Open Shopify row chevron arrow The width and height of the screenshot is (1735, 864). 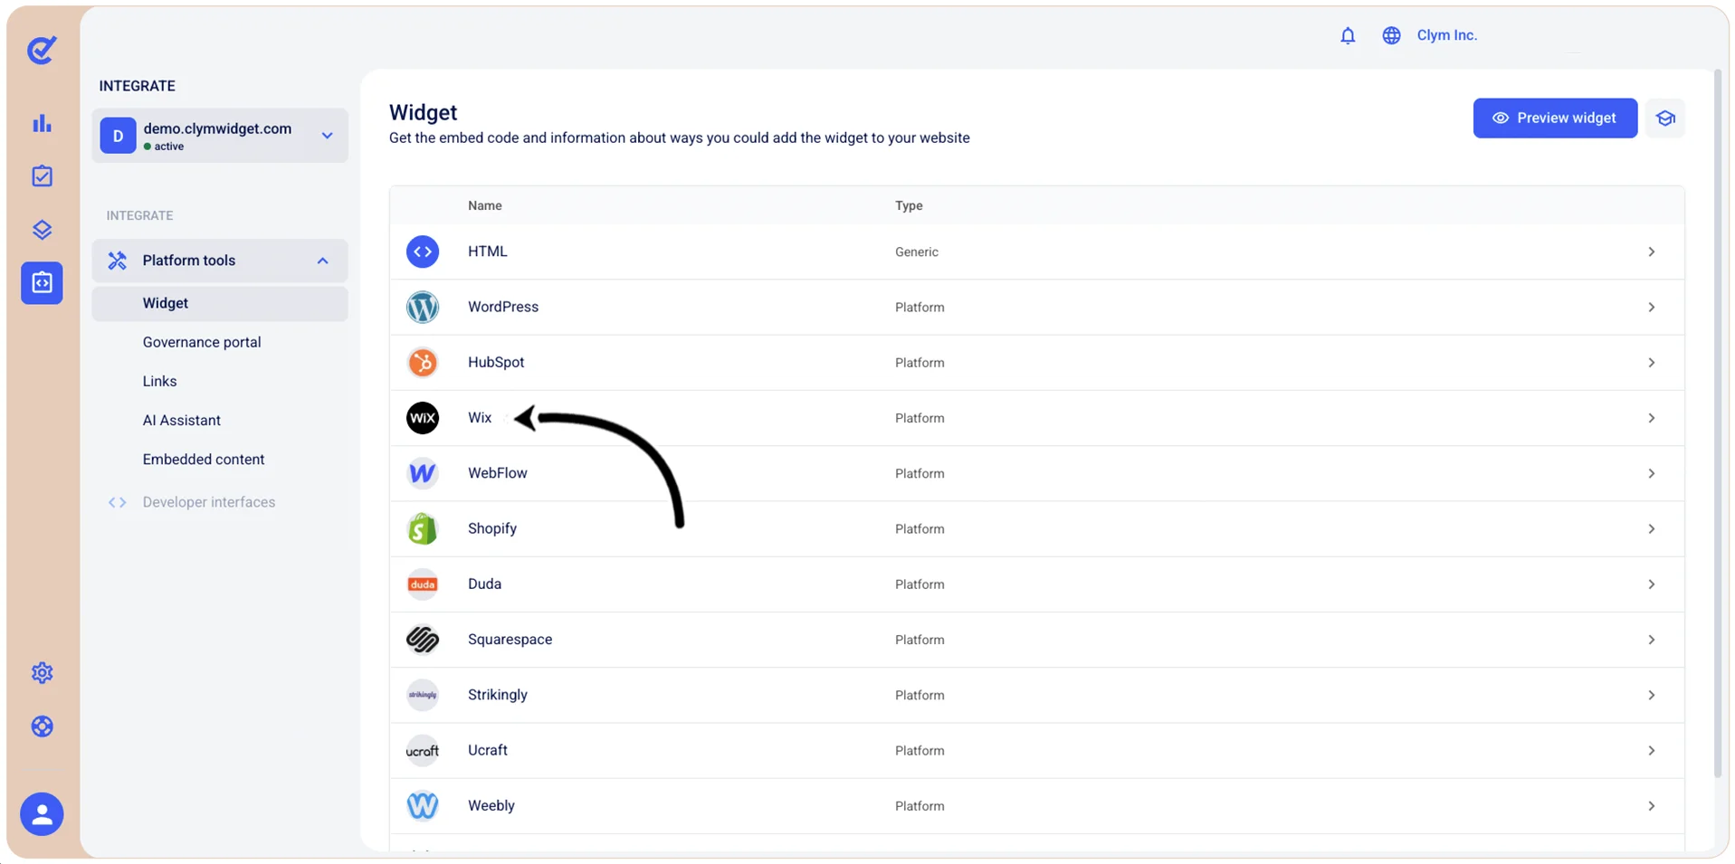click(1652, 528)
